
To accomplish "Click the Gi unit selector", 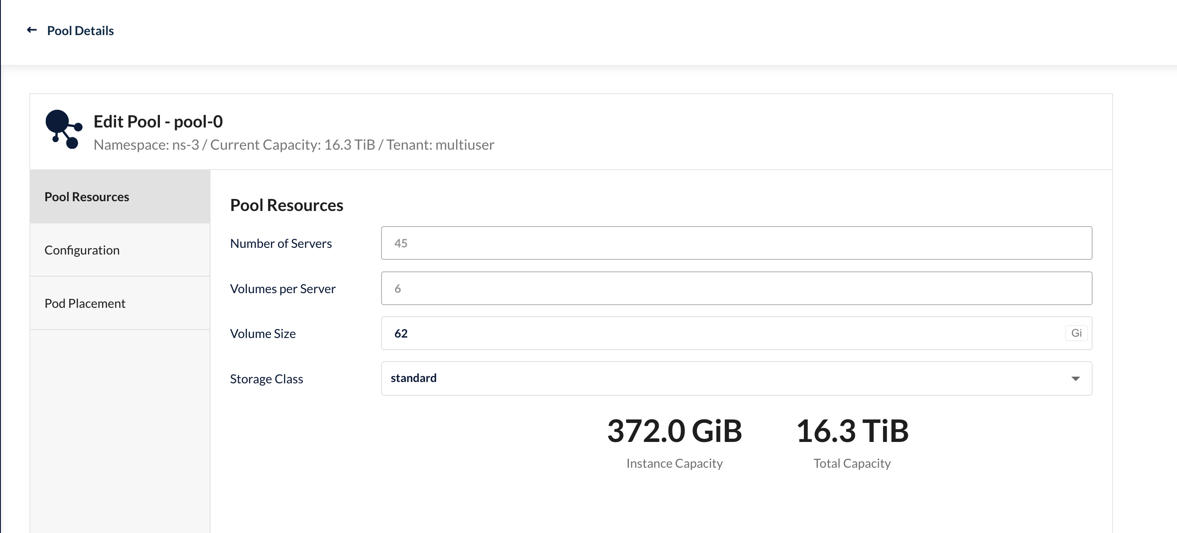I will (1076, 333).
